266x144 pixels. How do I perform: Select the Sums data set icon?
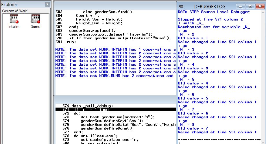[35, 19]
